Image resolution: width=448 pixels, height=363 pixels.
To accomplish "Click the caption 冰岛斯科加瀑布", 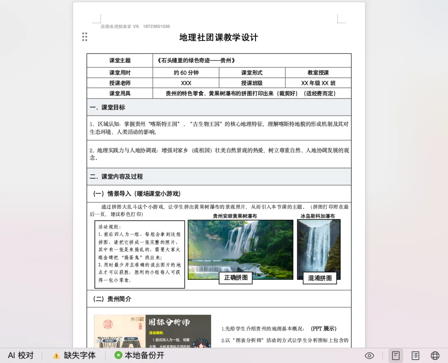I will coord(318,216).
